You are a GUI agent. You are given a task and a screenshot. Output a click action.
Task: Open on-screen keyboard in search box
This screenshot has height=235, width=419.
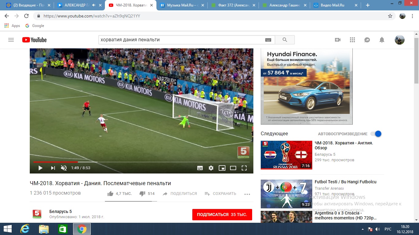pos(268,40)
